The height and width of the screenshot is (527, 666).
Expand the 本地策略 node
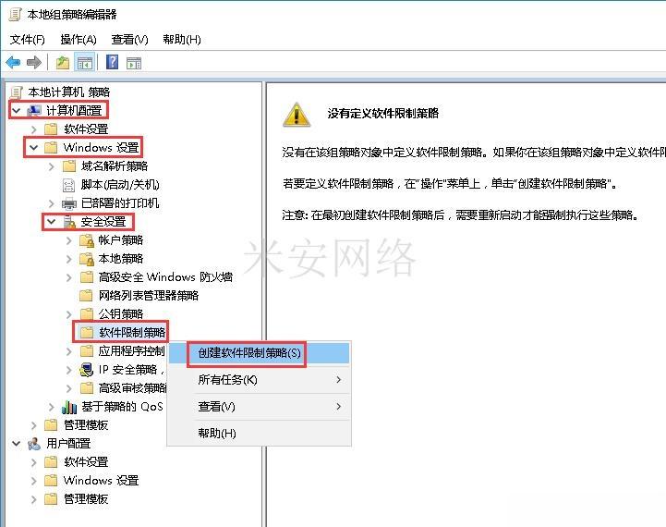pyautogui.click(x=68, y=259)
